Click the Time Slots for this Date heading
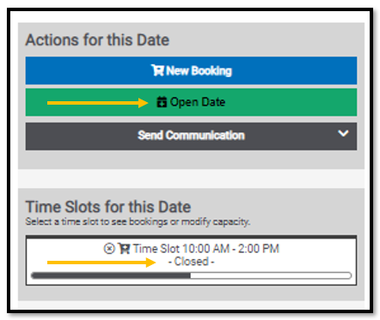This screenshot has width=380, height=320. pos(108,207)
